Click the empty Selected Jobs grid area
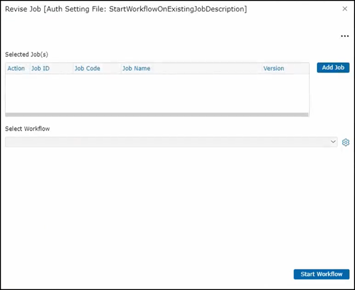355x290 pixels. (157, 93)
